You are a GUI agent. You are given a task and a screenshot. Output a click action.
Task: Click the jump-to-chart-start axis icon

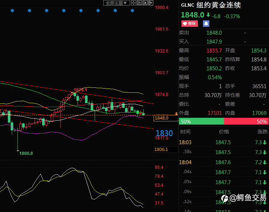[x=139, y=3]
